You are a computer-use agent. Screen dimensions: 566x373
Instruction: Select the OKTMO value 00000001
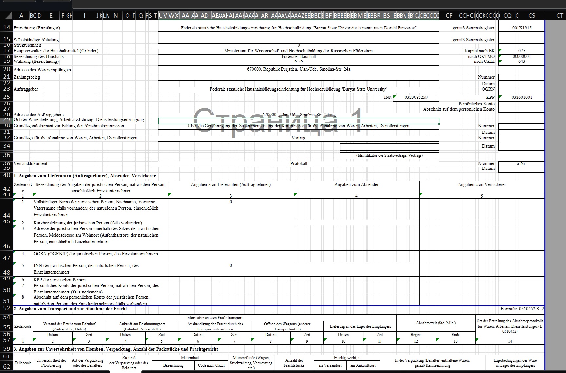coord(522,56)
